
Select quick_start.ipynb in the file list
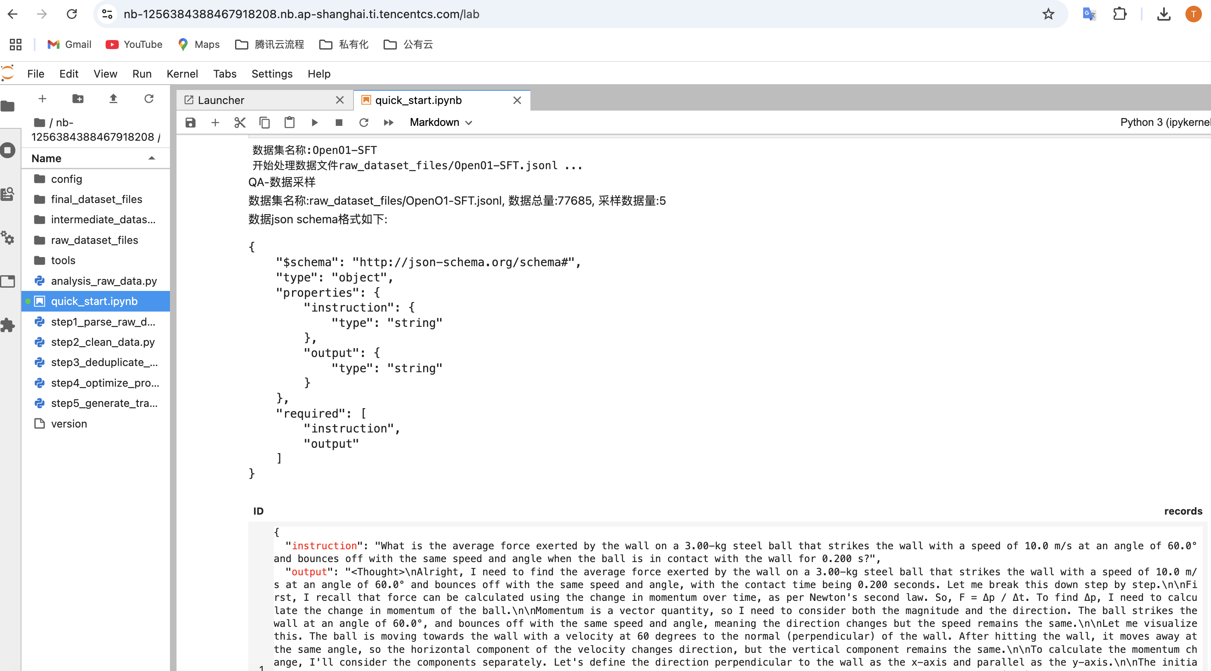click(x=96, y=301)
